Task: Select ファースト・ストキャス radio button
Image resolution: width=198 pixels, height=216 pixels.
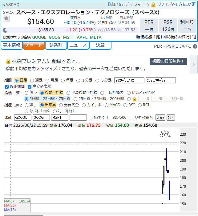Action: tap(26, 111)
